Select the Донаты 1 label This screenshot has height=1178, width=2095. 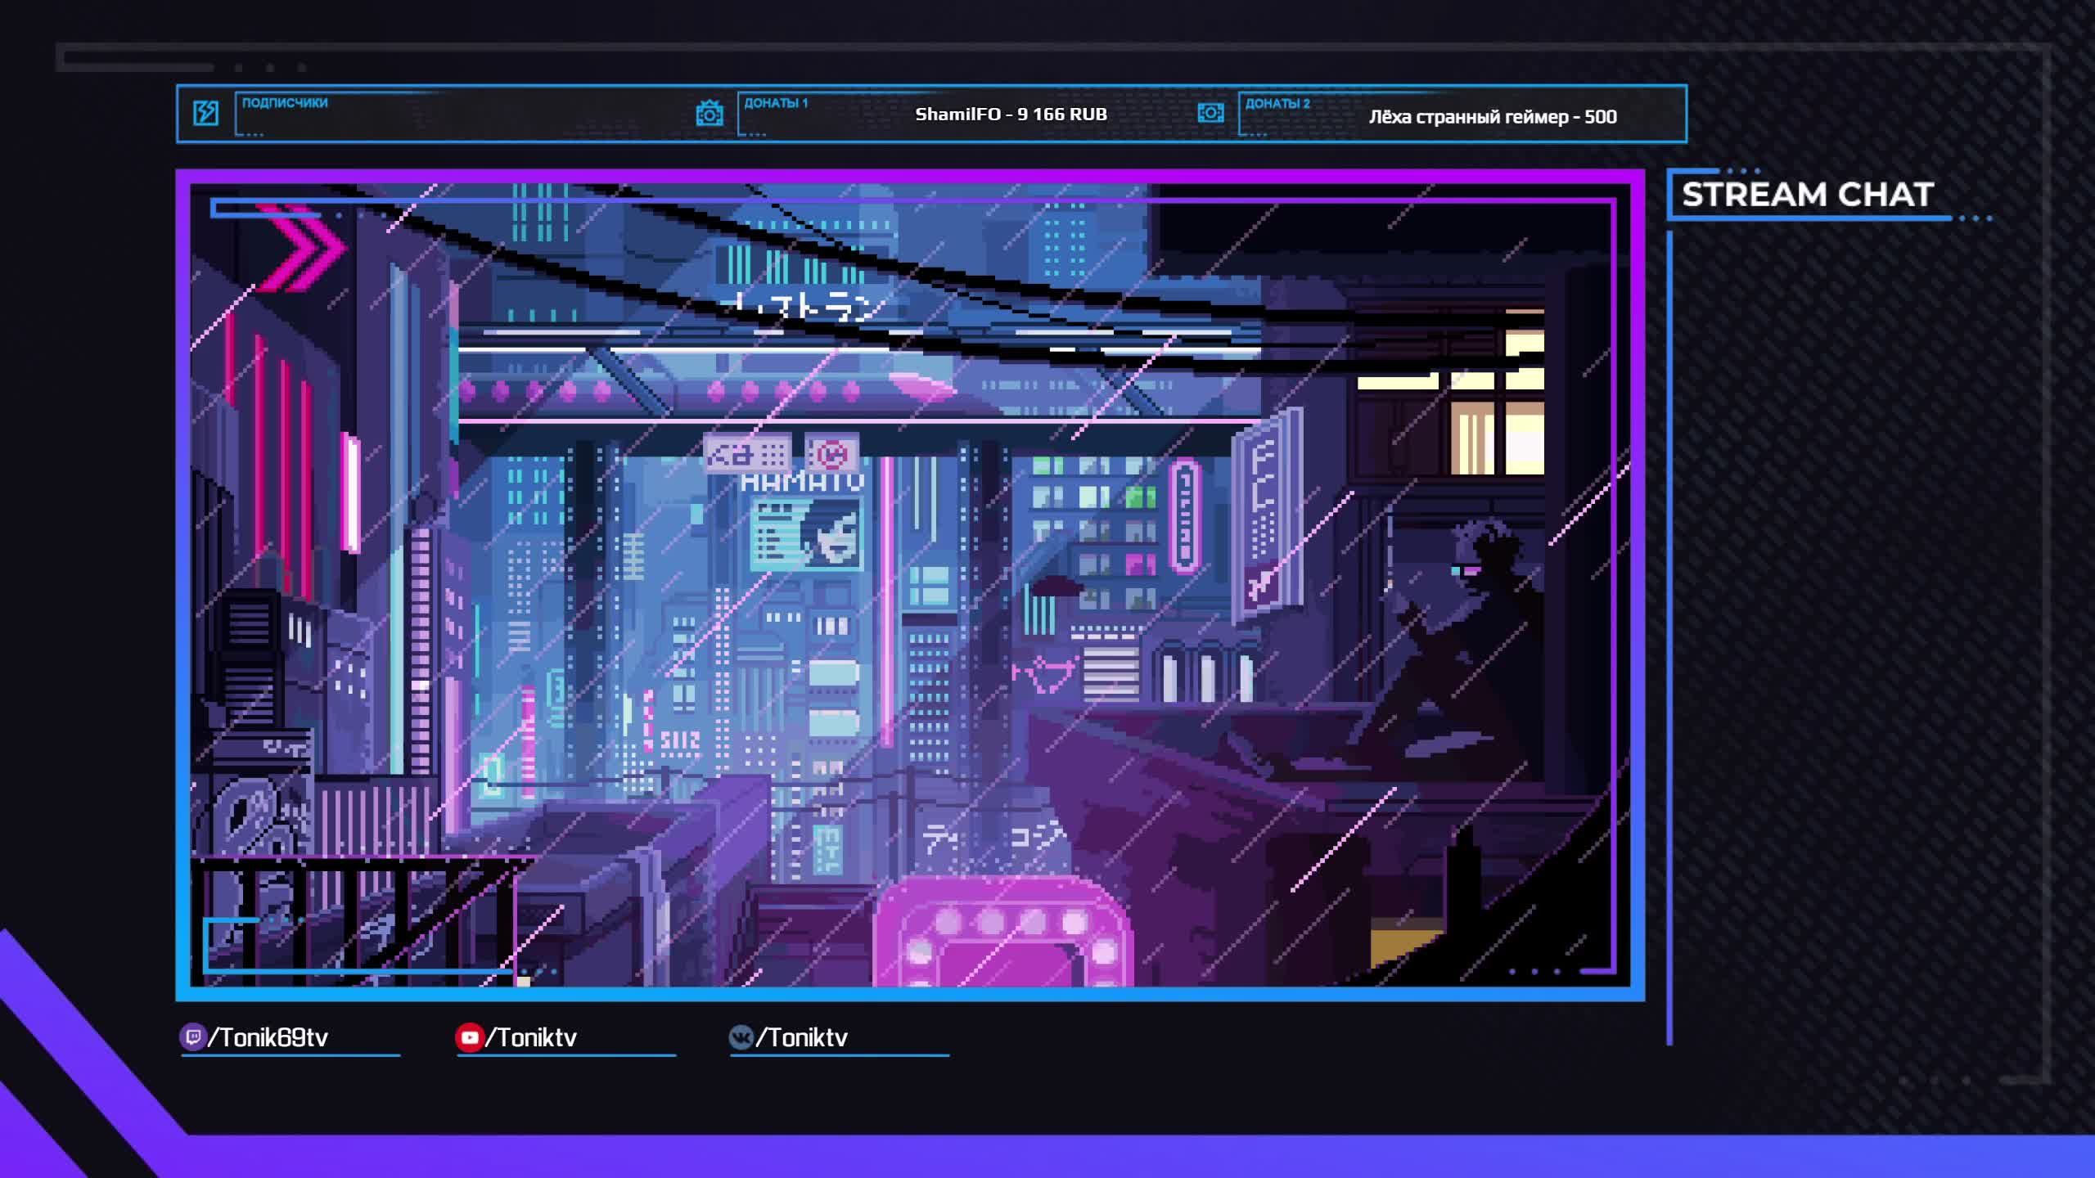(775, 103)
